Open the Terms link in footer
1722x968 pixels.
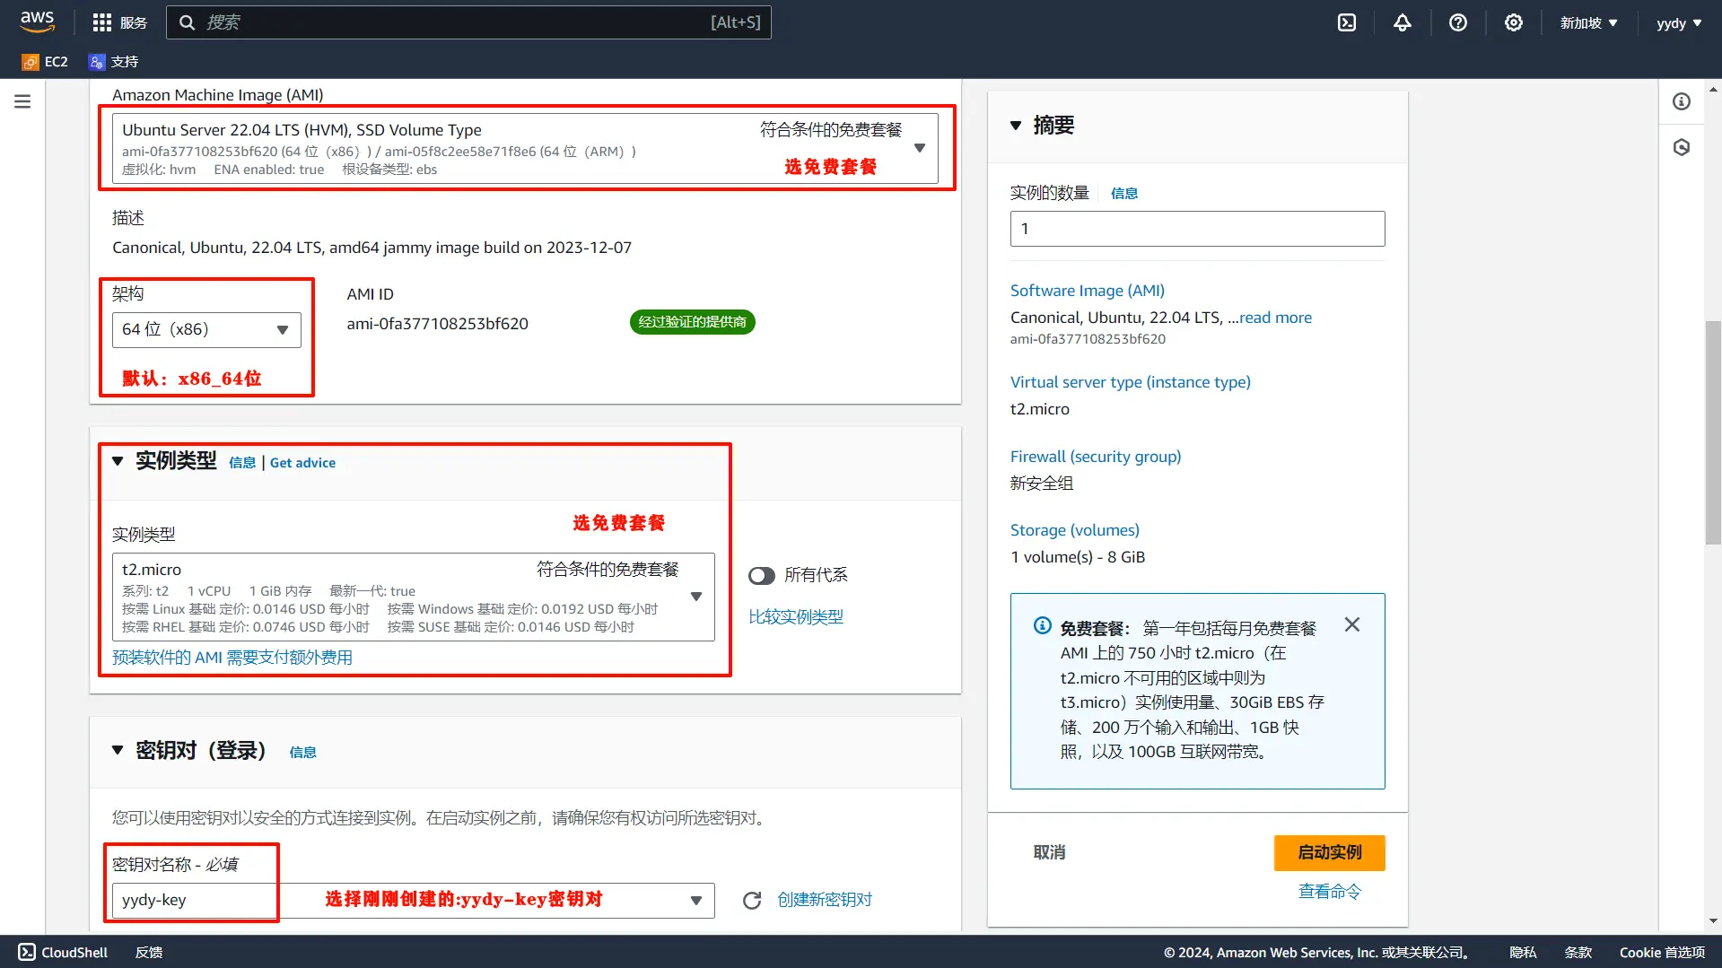1578,952
